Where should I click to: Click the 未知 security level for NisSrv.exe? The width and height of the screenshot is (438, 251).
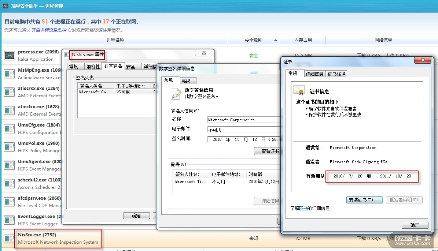click(x=253, y=239)
